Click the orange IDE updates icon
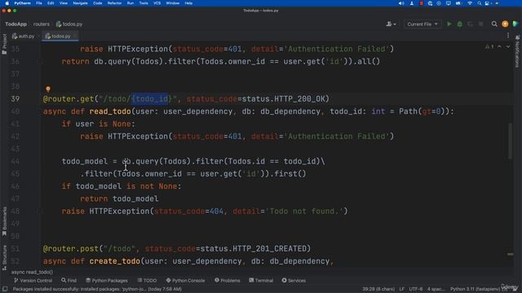The image size is (522, 293). pyautogui.click(x=505, y=24)
